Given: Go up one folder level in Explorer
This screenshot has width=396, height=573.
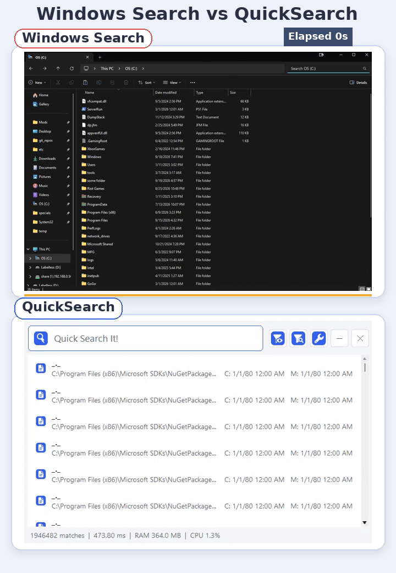Looking at the screenshot, I should pos(58,68).
